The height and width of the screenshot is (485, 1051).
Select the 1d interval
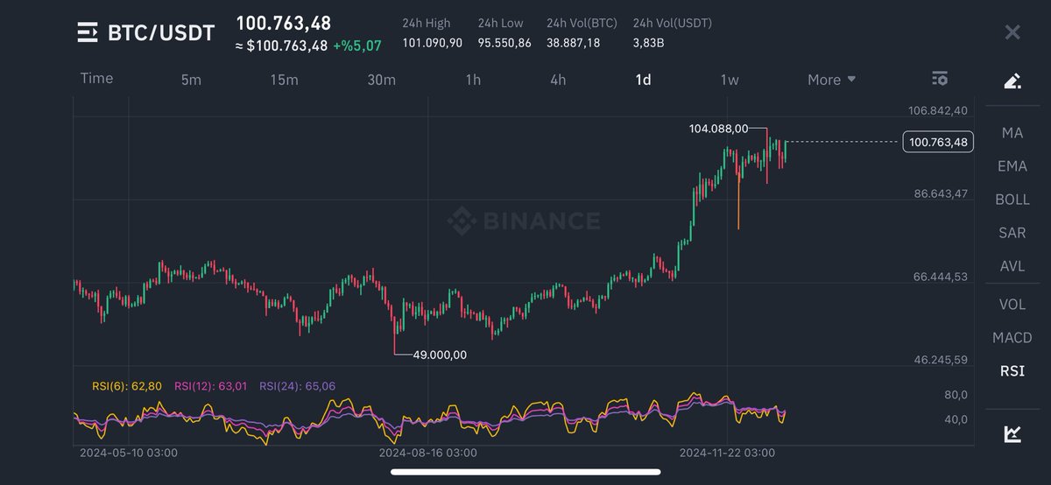tap(643, 80)
